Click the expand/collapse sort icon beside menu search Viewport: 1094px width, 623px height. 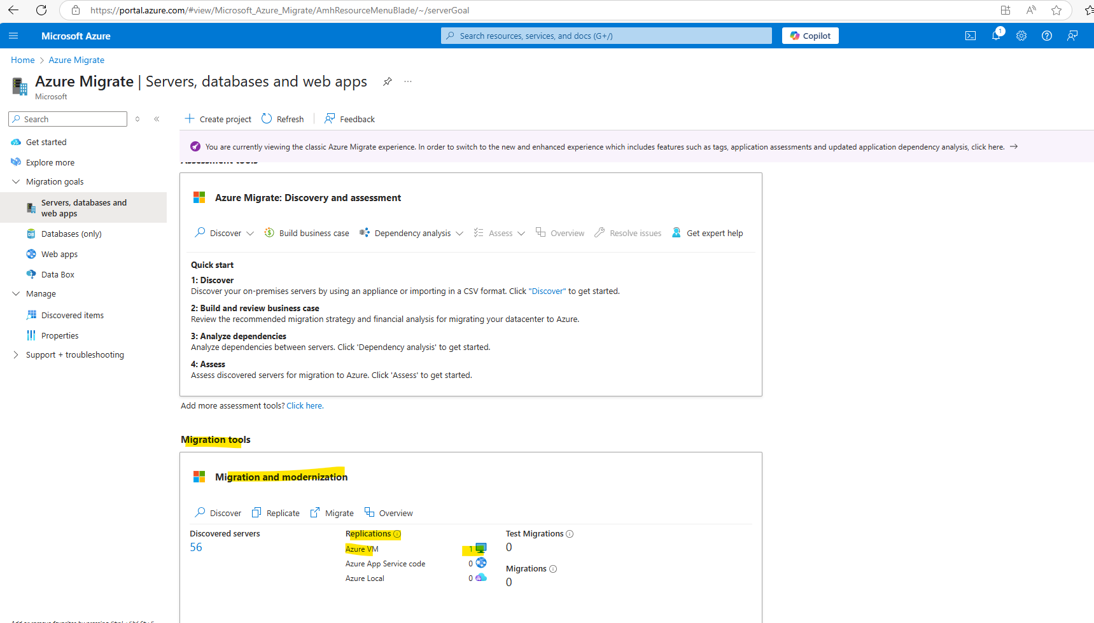pos(137,119)
